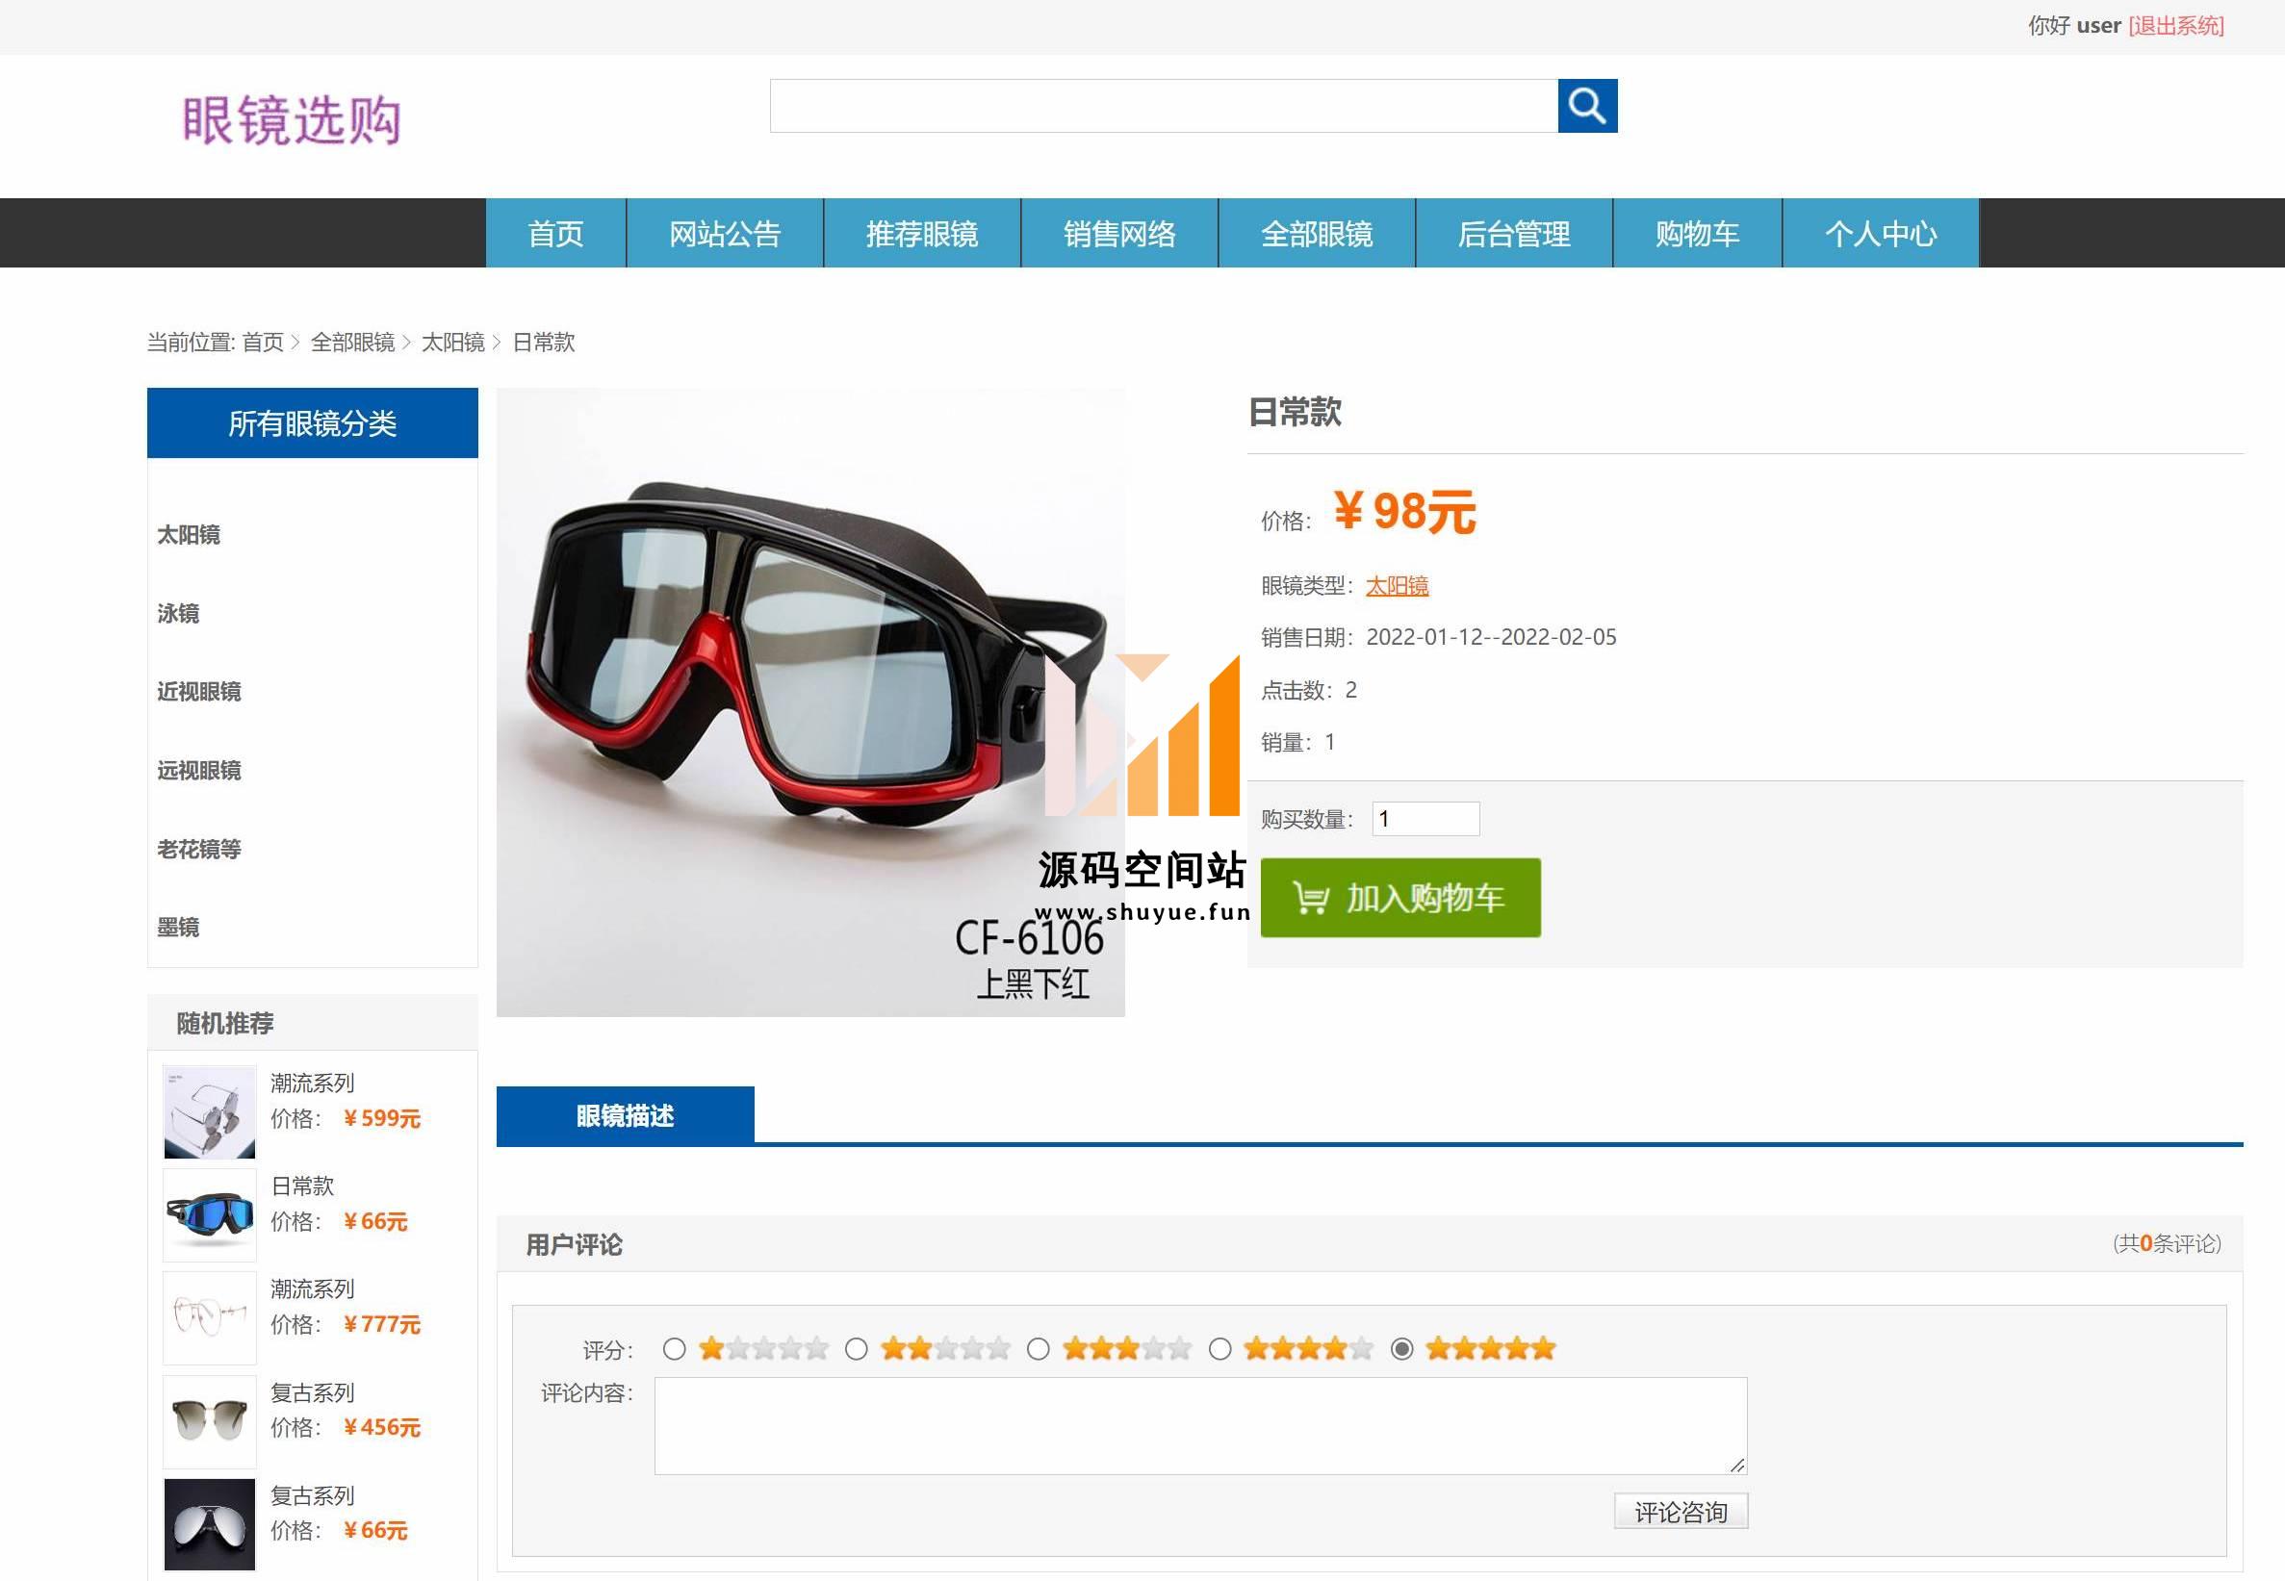Open 购物车 in the navigation bar
The height and width of the screenshot is (1581, 2285).
click(1698, 234)
